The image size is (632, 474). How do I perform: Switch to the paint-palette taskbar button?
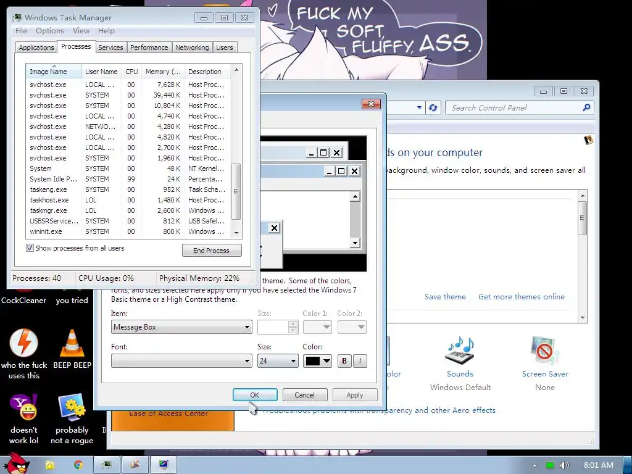(x=135, y=465)
